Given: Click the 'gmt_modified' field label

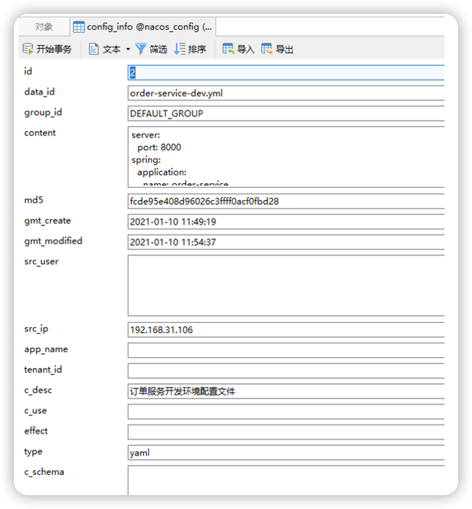Looking at the screenshot, I should pyautogui.click(x=53, y=241).
